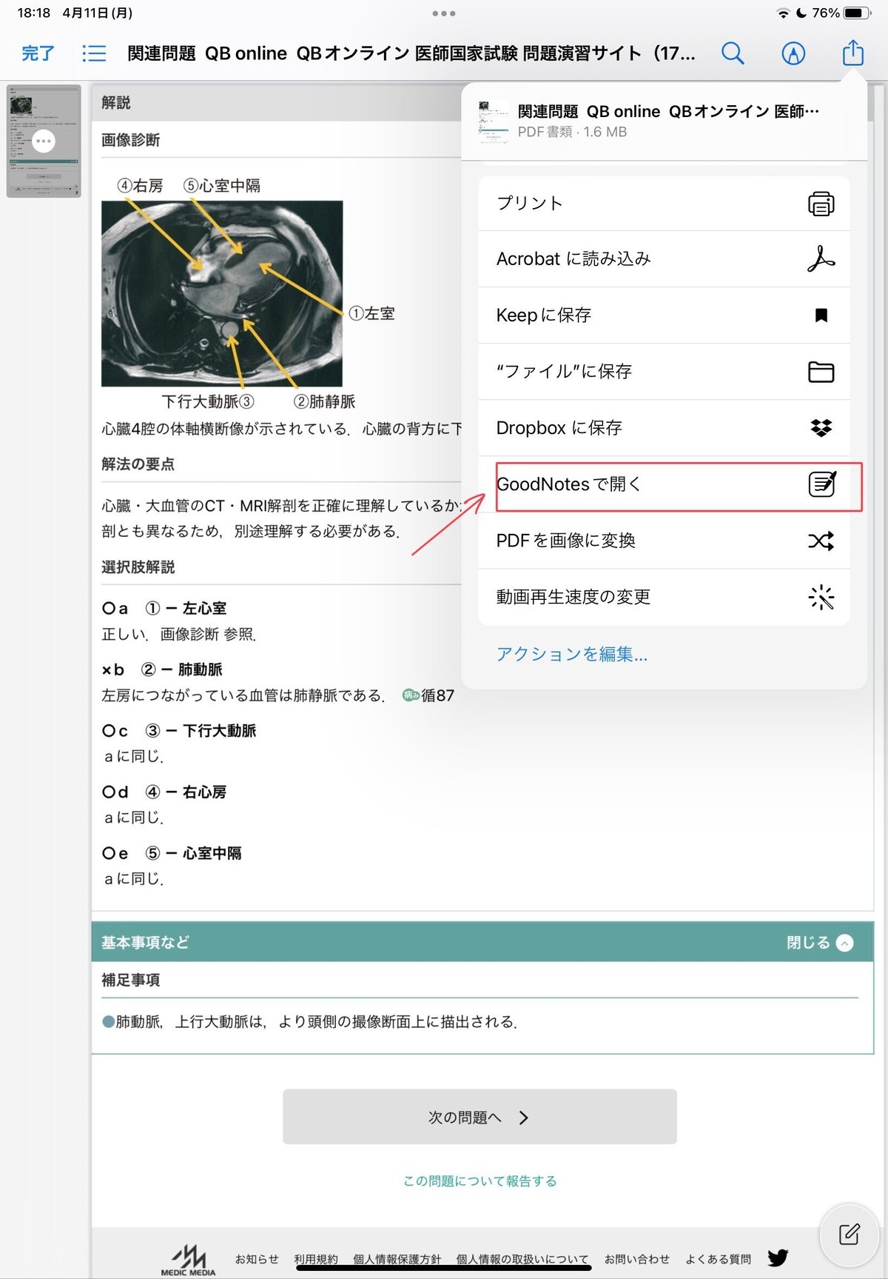Tap the document title in toolbar
888x1279 pixels.
pos(411,53)
